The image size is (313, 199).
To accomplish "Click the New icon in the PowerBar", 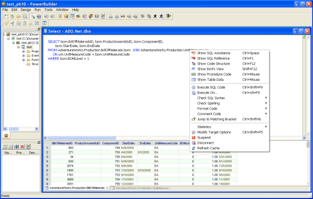I will [x=6, y=16].
